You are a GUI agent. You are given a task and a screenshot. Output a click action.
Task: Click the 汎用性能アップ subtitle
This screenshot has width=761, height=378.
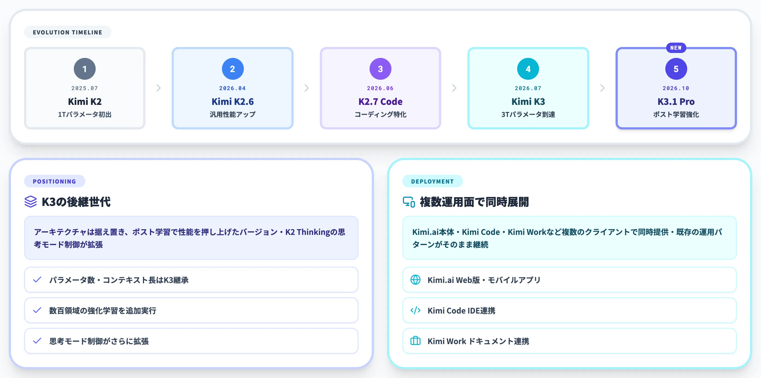(x=233, y=114)
